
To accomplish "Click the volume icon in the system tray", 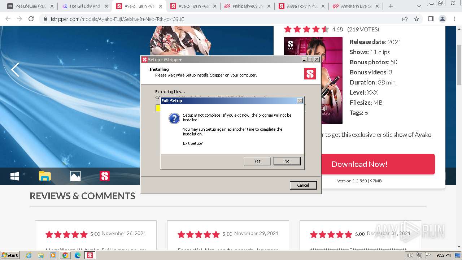I will pyautogui.click(x=410, y=255).
